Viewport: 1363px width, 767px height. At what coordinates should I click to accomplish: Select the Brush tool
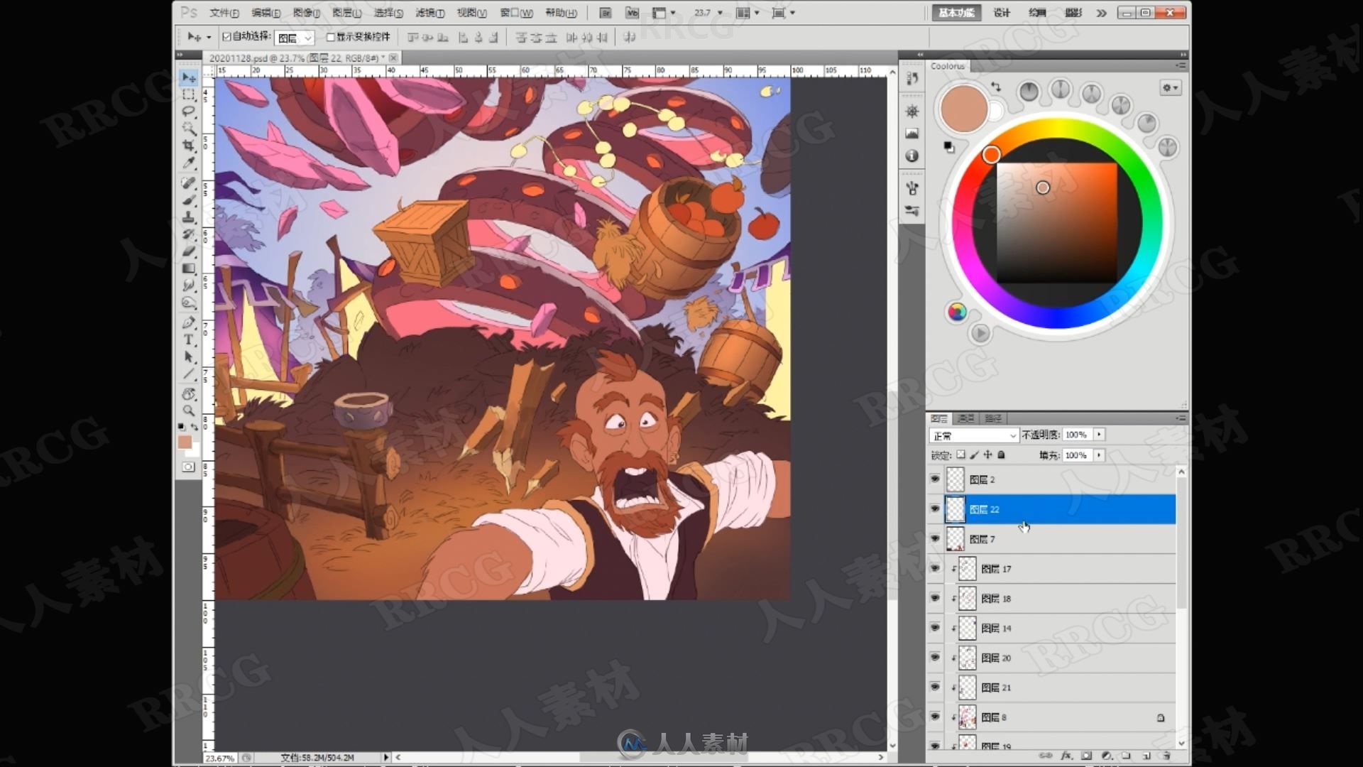[x=188, y=200]
